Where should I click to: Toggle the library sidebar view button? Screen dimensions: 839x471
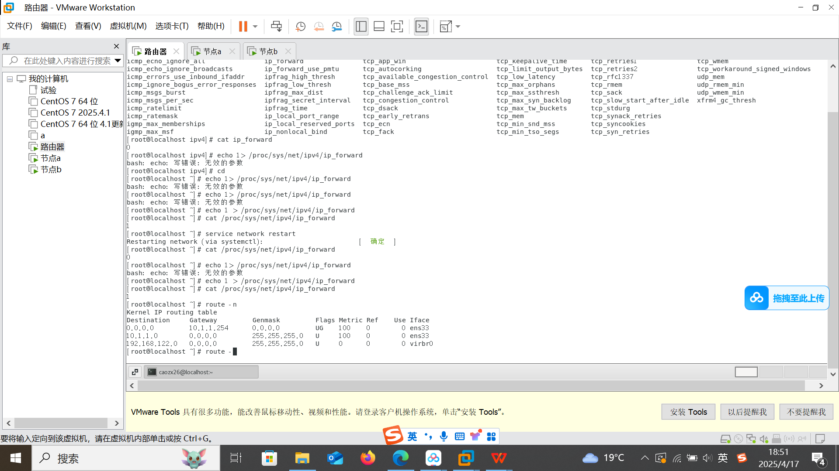pos(361,27)
